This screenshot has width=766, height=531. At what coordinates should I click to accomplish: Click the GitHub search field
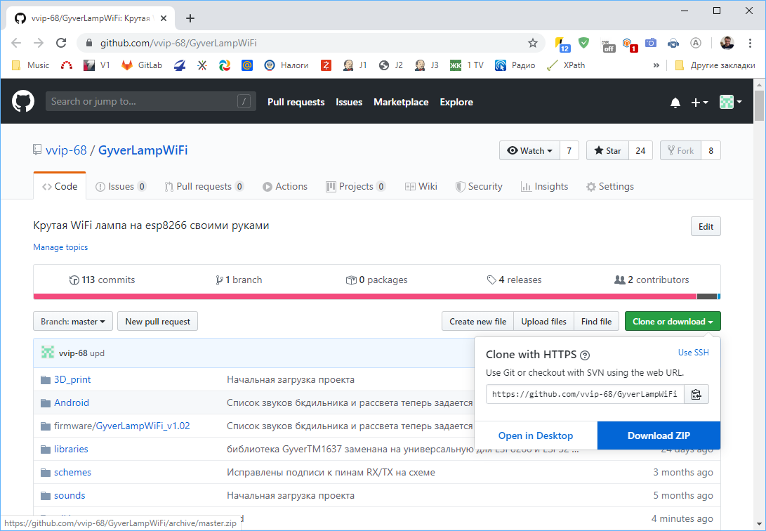point(150,101)
